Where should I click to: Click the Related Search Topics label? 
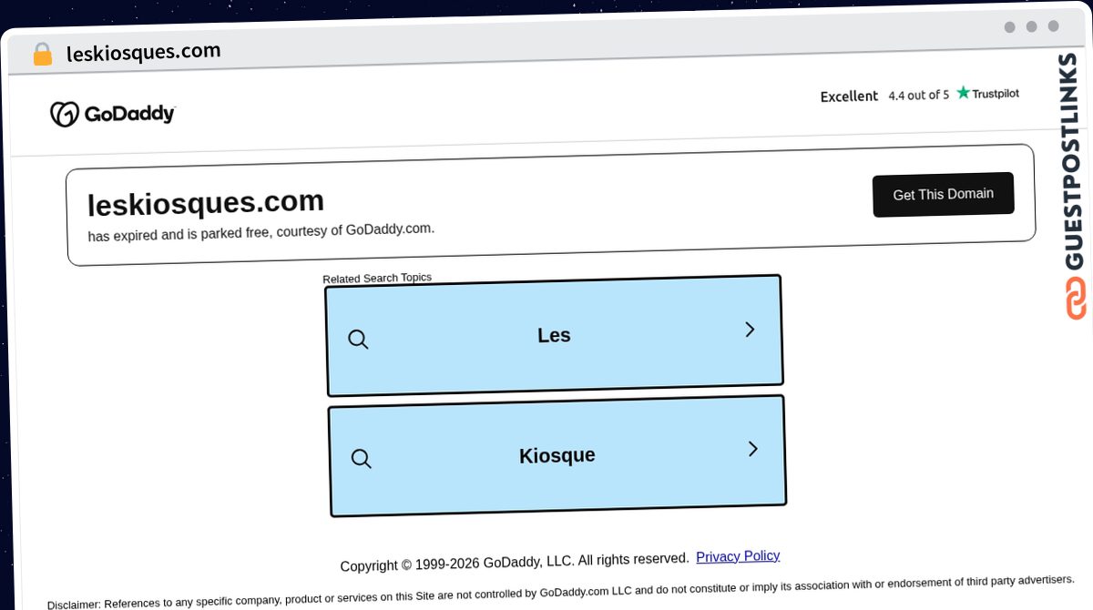377,278
